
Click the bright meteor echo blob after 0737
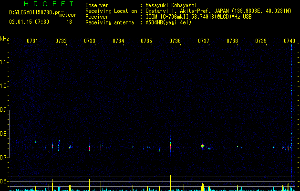click(202, 146)
